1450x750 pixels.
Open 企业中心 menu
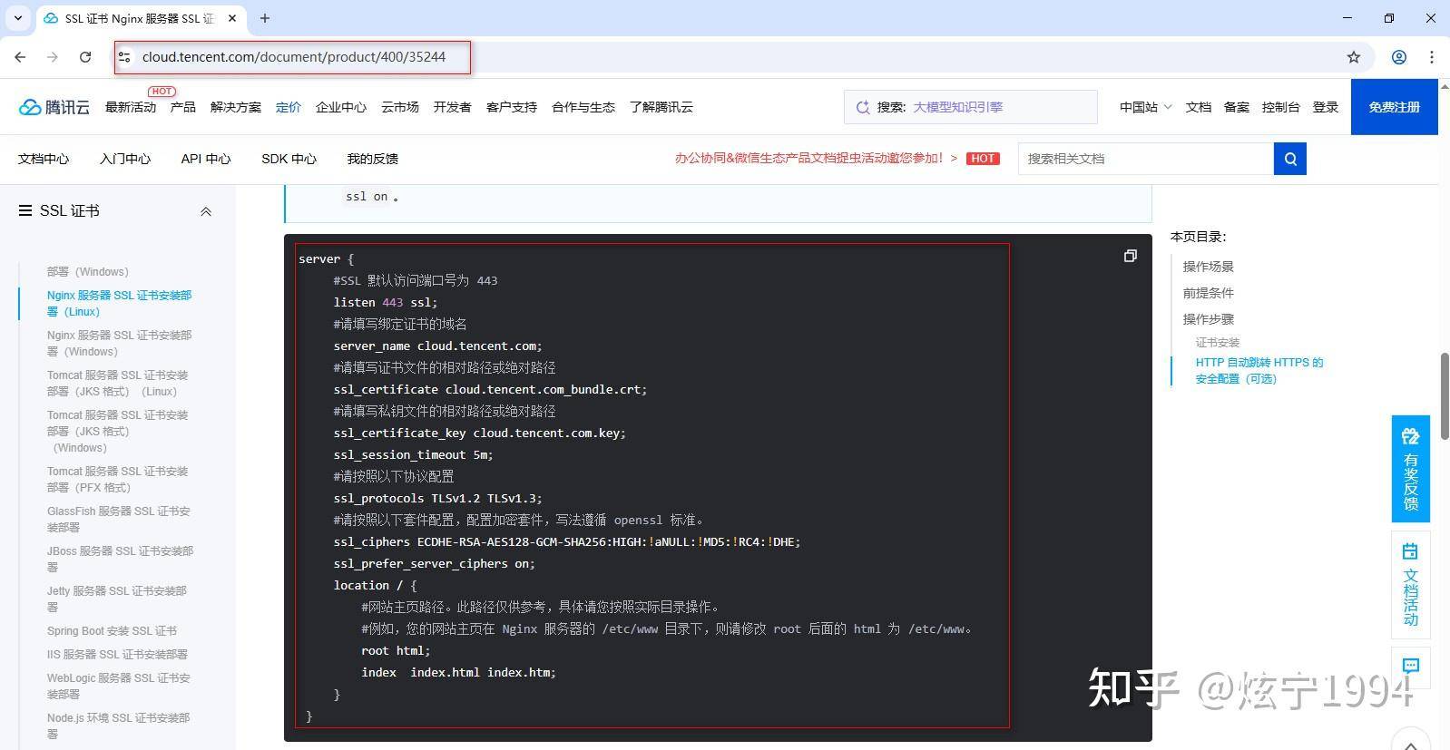[x=341, y=107]
